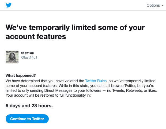Screen dimensions: 166x129
Task: Open the Options menu
Action: coord(155,5)
